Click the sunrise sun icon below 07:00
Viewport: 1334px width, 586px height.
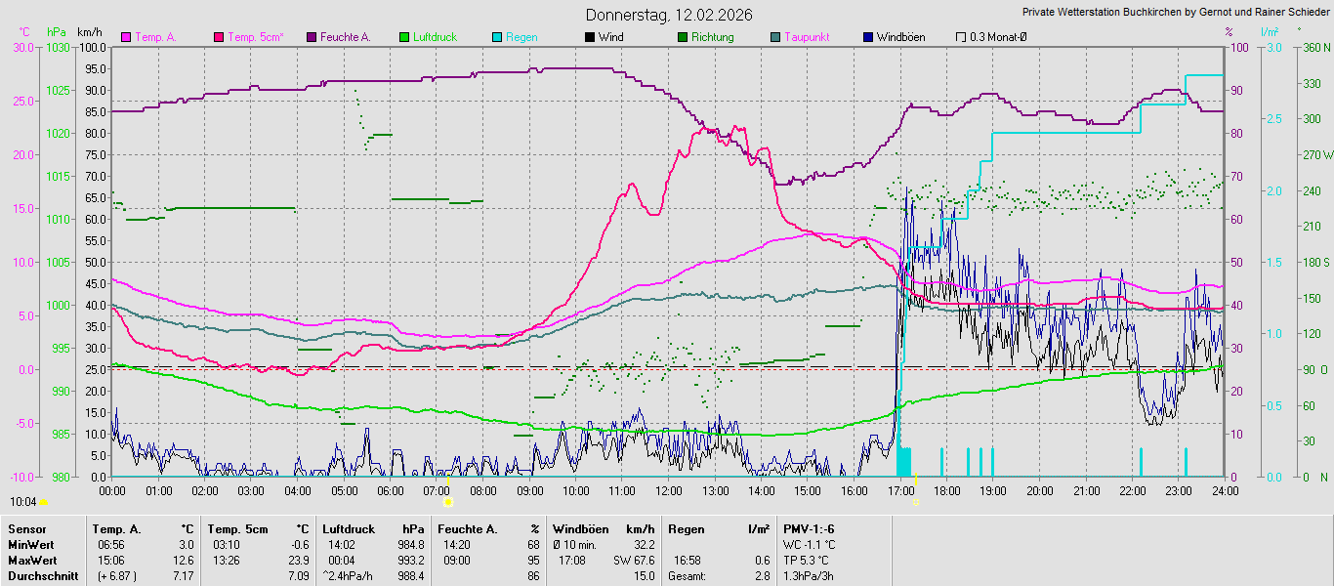click(447, 502)
